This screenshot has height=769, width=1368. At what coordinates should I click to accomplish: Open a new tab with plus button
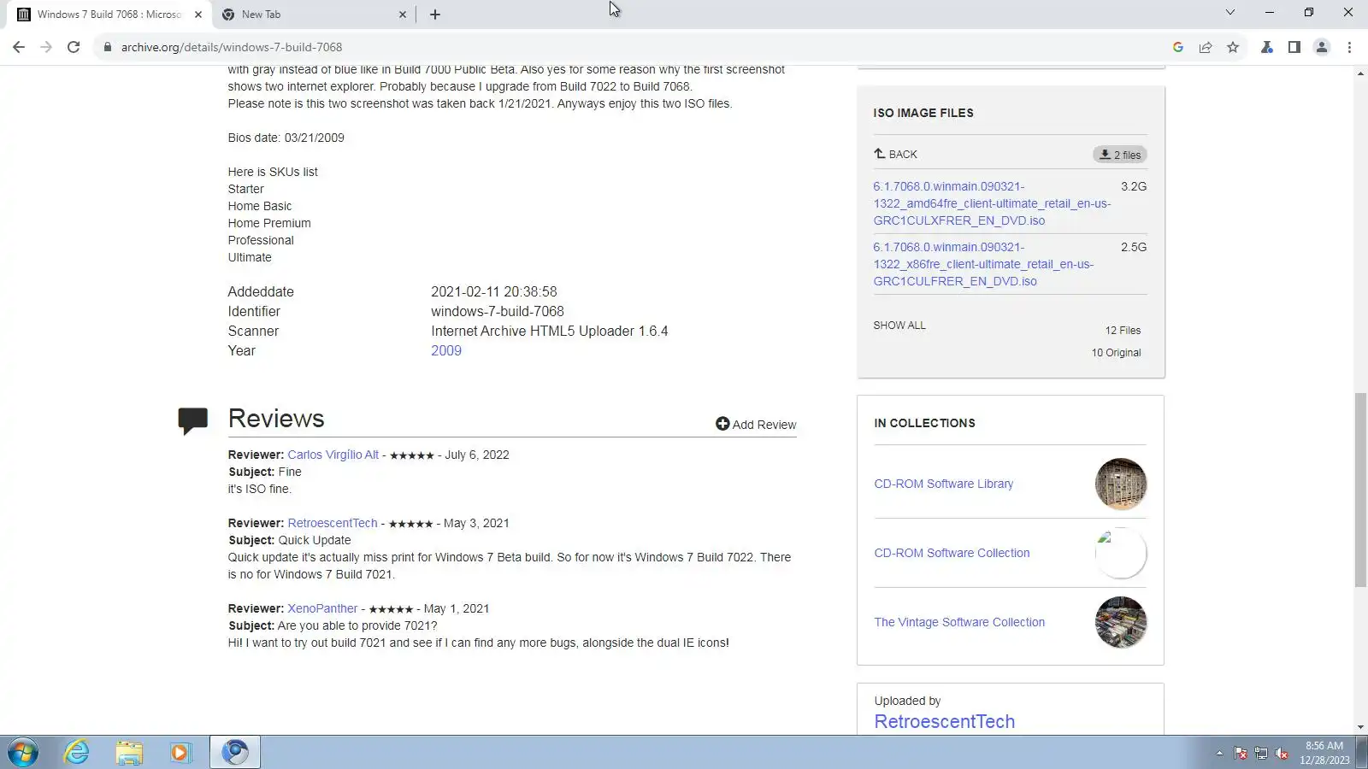[x=435, y=14]
